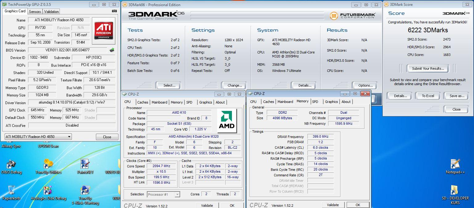The height and width of the screenshot is (208, 474).
Task: Open the Auslogics Disk Defrag icon
Action: click(x=48, y=193)
